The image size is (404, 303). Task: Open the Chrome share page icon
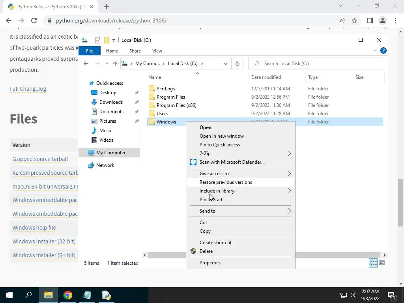coord(342,21)
